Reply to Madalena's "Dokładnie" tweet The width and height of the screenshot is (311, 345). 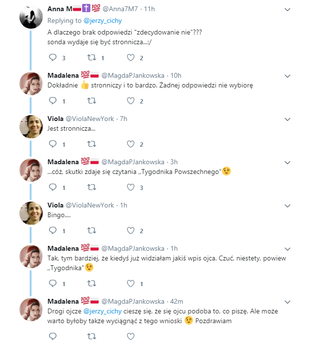pos(53,101)
